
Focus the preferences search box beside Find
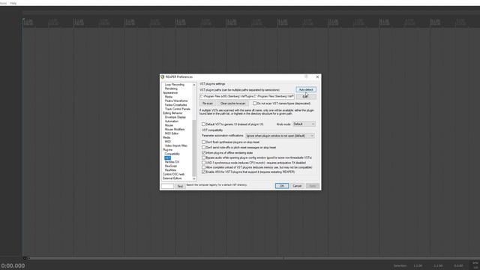point(167,186)
